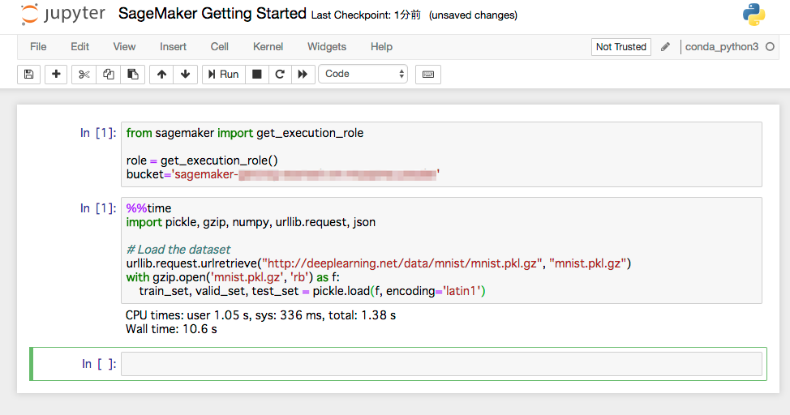Restart the kernel

tap(280, 74)
